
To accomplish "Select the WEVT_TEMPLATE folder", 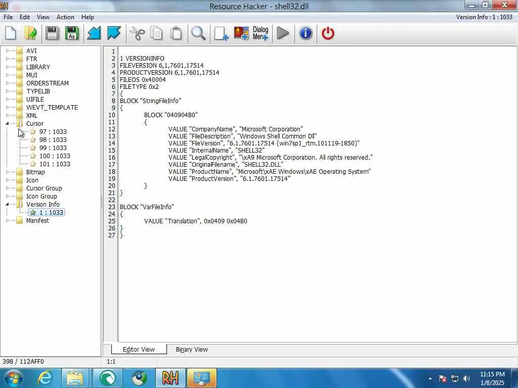I will pos(52,108).
